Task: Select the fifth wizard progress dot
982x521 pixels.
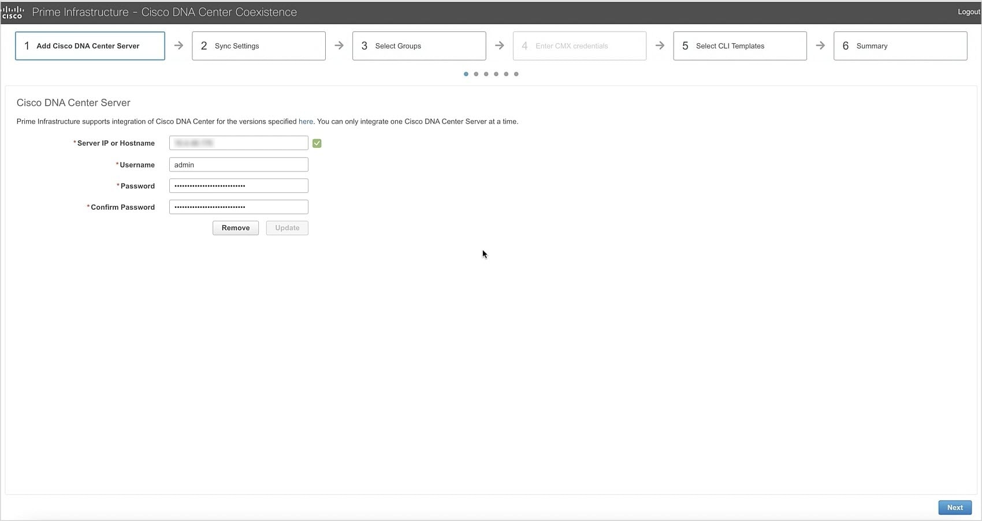Action: click(506, 74)
